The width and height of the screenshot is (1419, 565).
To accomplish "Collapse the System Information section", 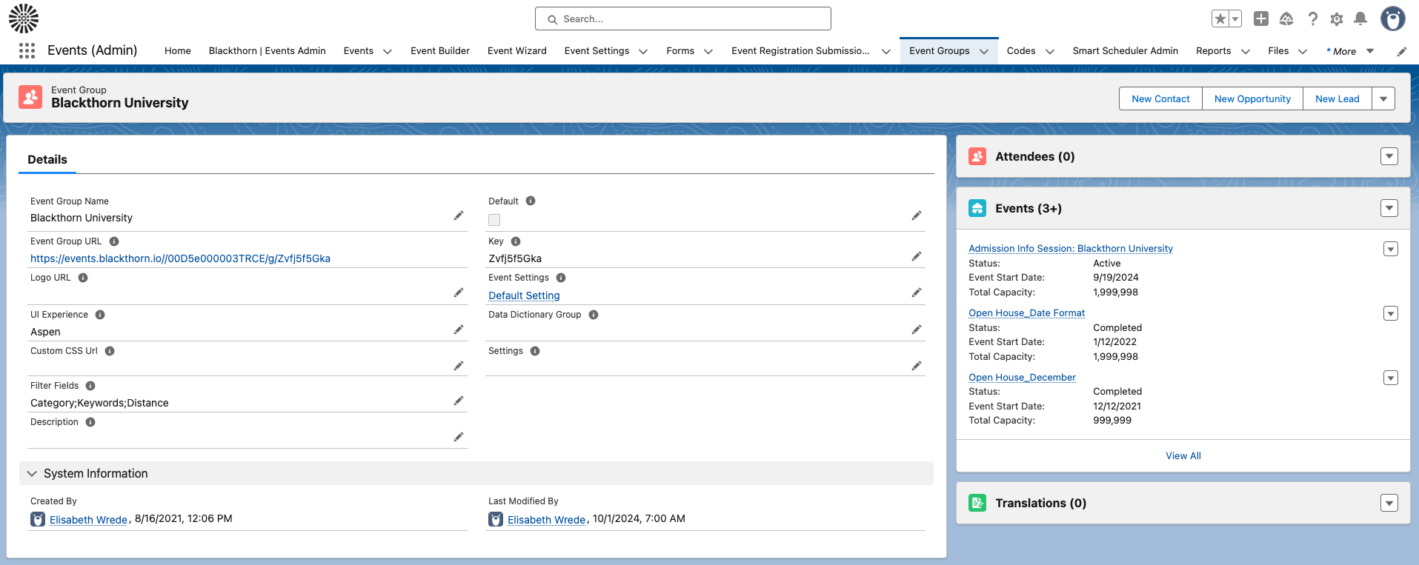I will coord(32,473).
